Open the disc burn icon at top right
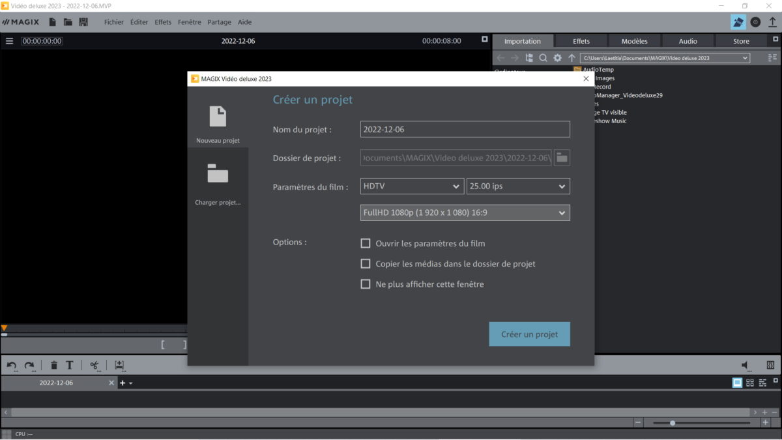Viewport: 782px width, 440px height. tap(755, 22)
